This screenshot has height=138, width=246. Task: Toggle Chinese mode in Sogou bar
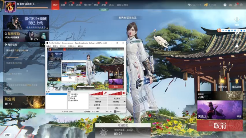pyautogui.click(x=223, y=30)
